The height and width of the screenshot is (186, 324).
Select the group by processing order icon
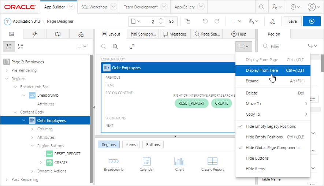coord(9,46)
